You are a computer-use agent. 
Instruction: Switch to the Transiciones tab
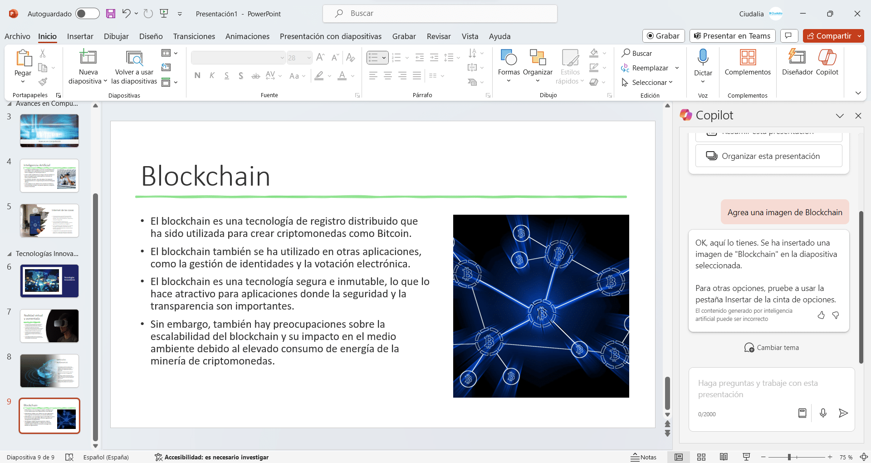194,36
